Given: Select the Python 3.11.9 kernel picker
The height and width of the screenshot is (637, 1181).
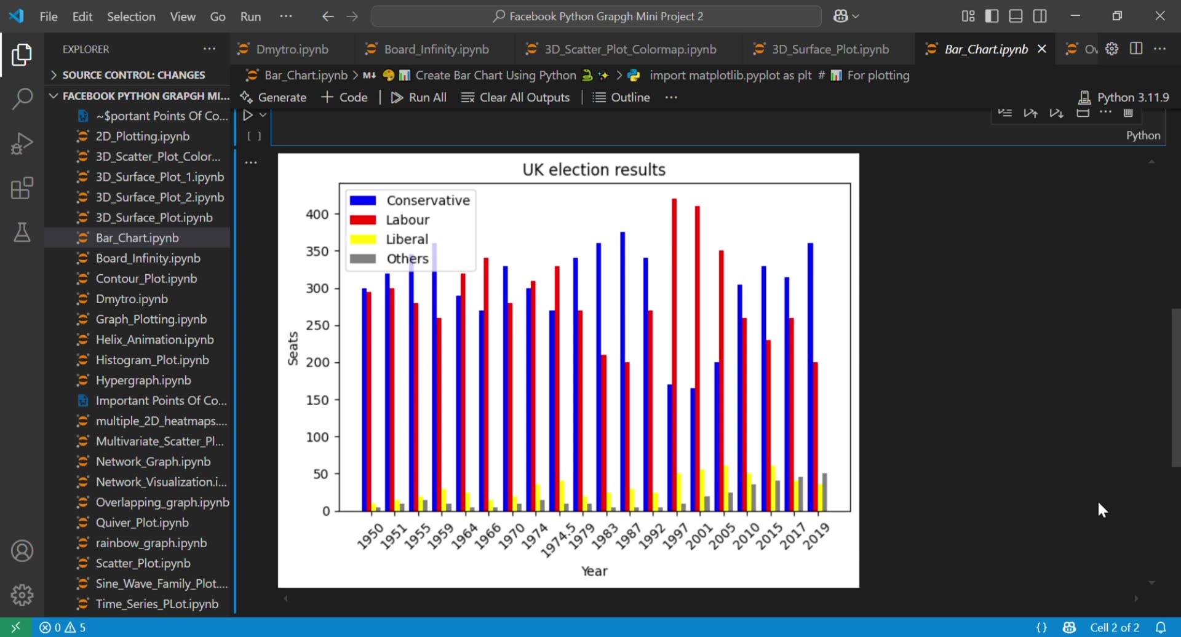Looking at the screenshot, I should click(x=1124, y=97).
